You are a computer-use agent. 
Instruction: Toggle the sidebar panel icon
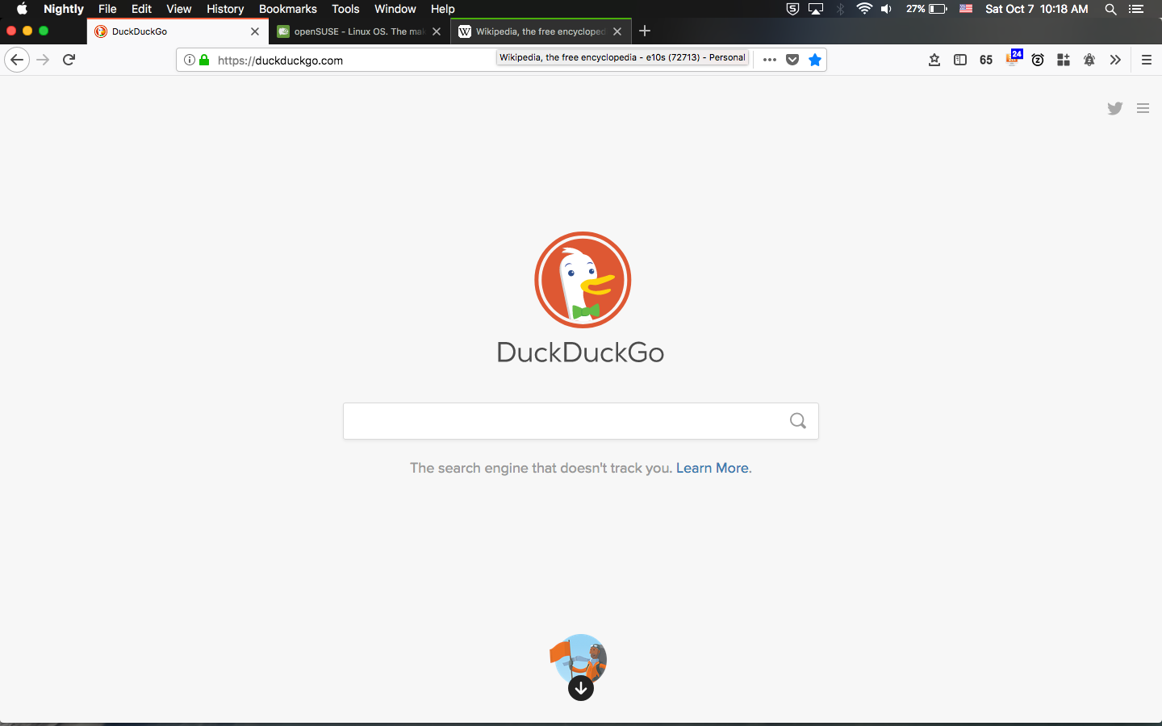pyautogui.click(x=960, y=60)
